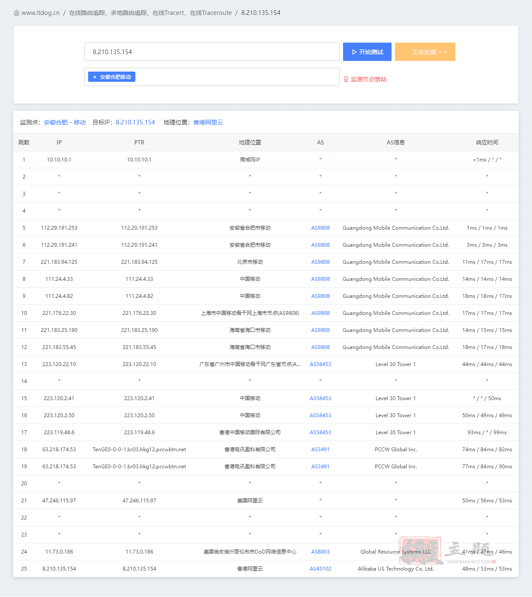Select IP cell 223.119.48.6
Screen dimensions: 532x597
point(59,433)
